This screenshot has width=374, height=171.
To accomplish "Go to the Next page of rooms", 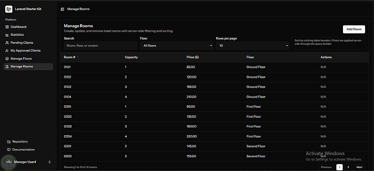I will click(359, 167).
